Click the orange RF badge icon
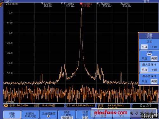The image size is (159, 119). [x=6, y=105]
